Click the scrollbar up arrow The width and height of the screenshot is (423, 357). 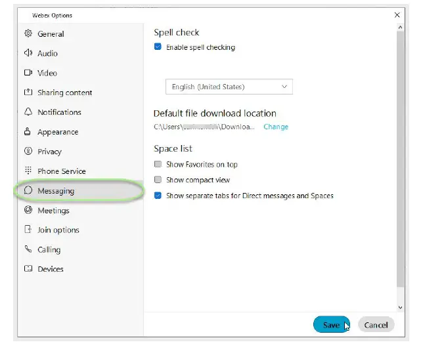point(401,27)
